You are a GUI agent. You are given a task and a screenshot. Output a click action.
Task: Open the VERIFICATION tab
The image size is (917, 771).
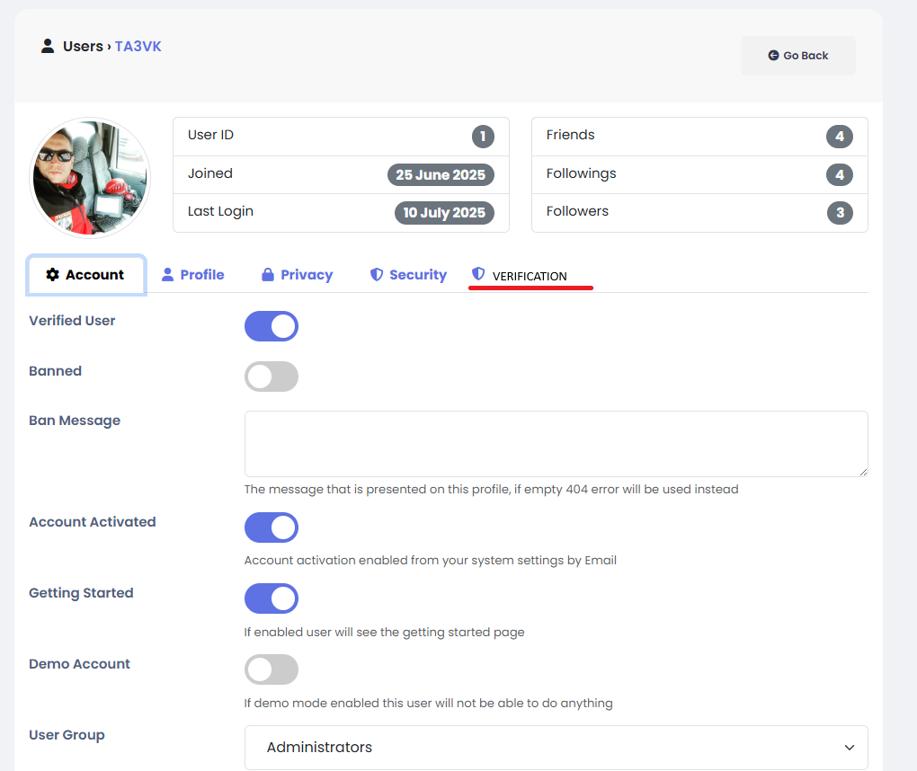520,275
